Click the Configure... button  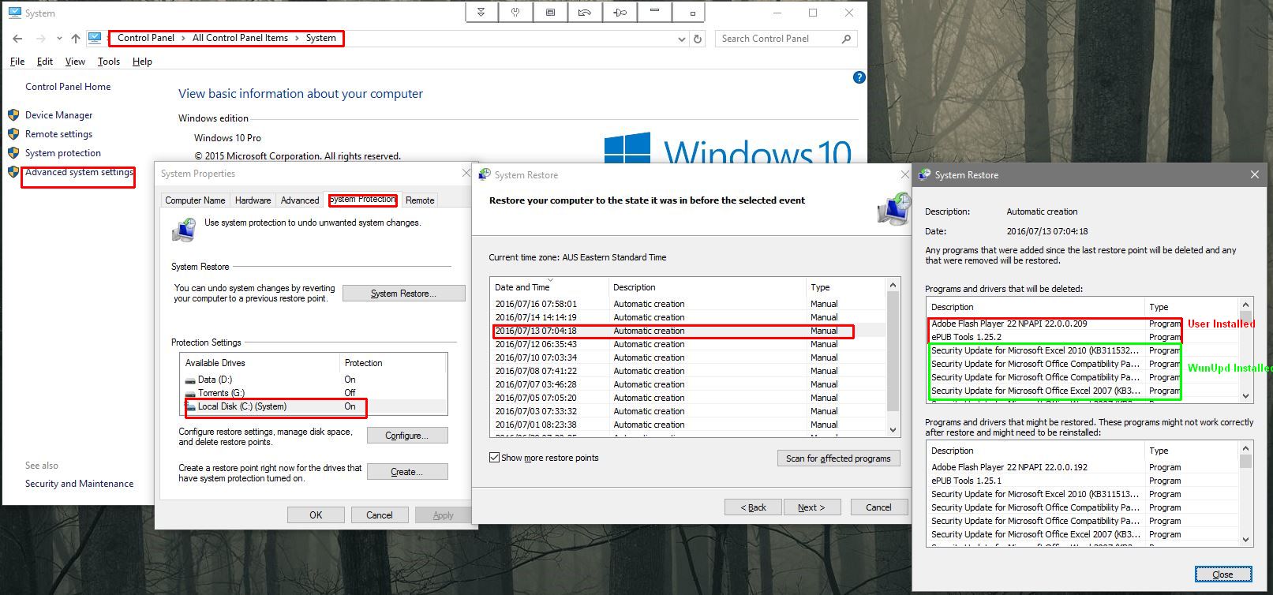pyautogui.click(x=407, y=436)
